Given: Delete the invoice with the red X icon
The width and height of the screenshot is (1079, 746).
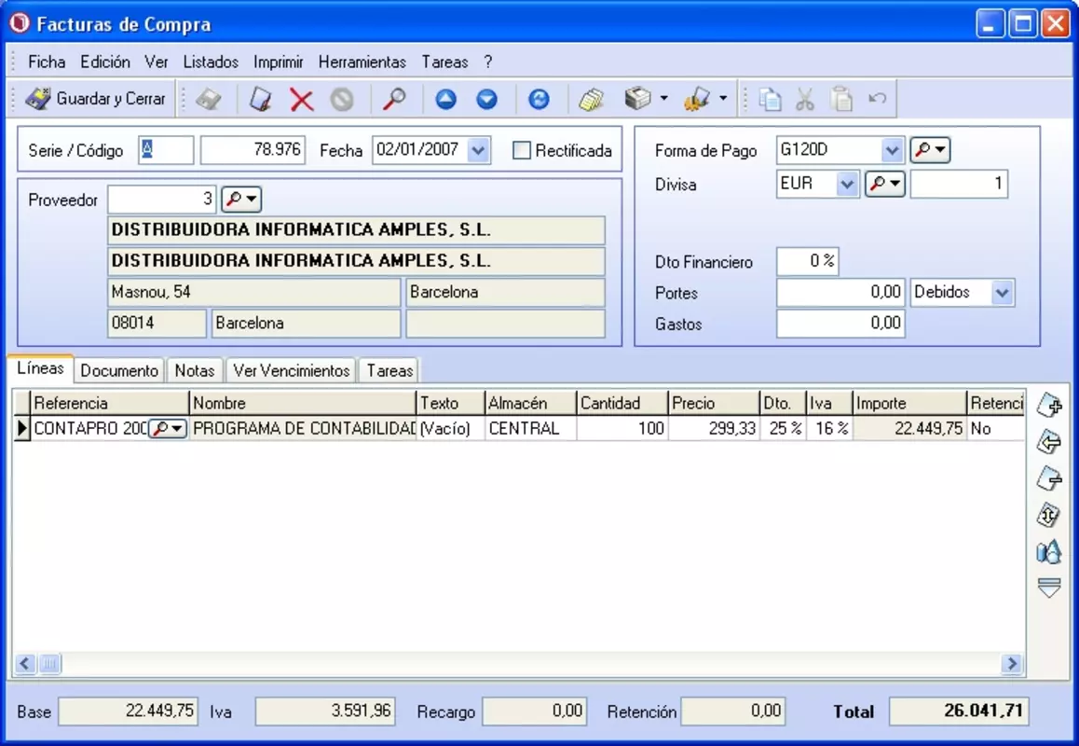Looking at the screenshot, I should pyautogui.click(x=301, y=99).
